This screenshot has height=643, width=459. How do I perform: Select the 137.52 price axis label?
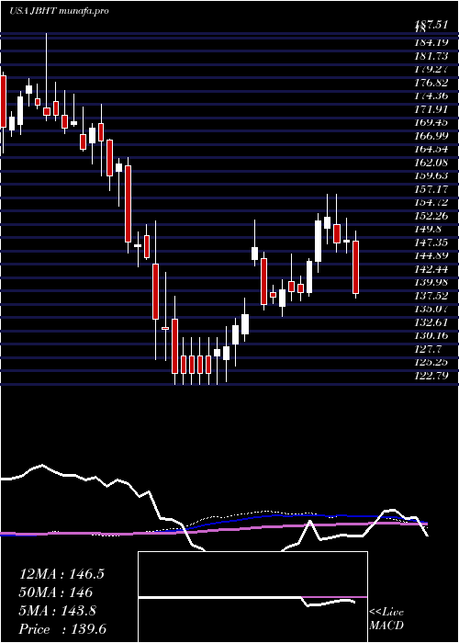(x=431, y=295)
